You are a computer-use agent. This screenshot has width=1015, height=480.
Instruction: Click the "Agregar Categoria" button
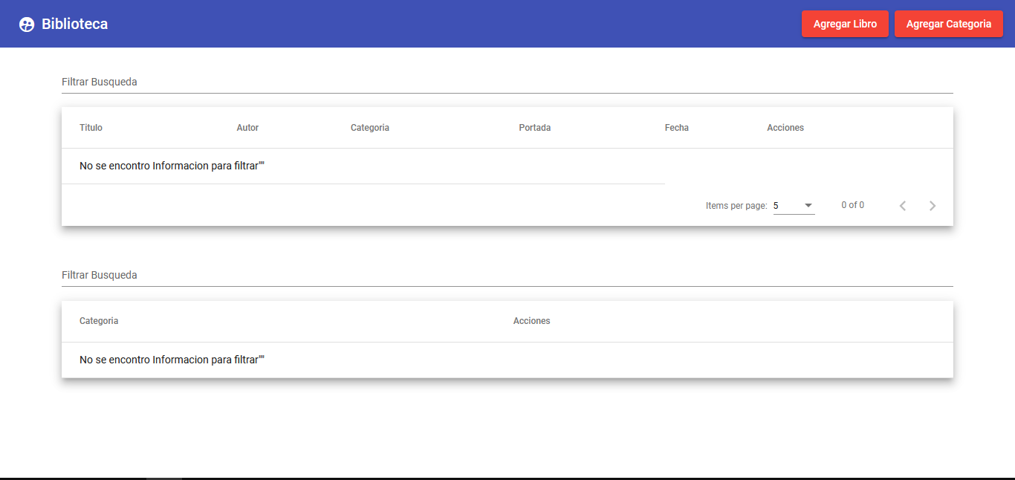tap(949, 23)
